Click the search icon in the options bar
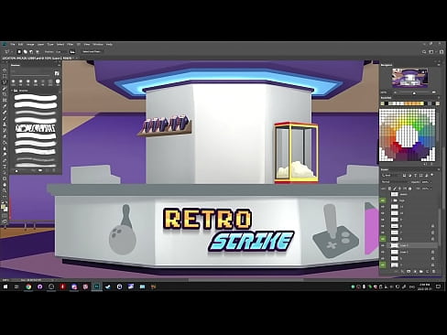Screen dimensions: 447x335 (x=424, y=52)
